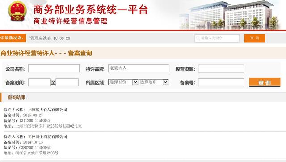Click the national emblem logo

point(17,11)
